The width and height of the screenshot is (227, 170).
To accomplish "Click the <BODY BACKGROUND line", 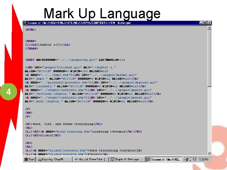I will (75, 60).
